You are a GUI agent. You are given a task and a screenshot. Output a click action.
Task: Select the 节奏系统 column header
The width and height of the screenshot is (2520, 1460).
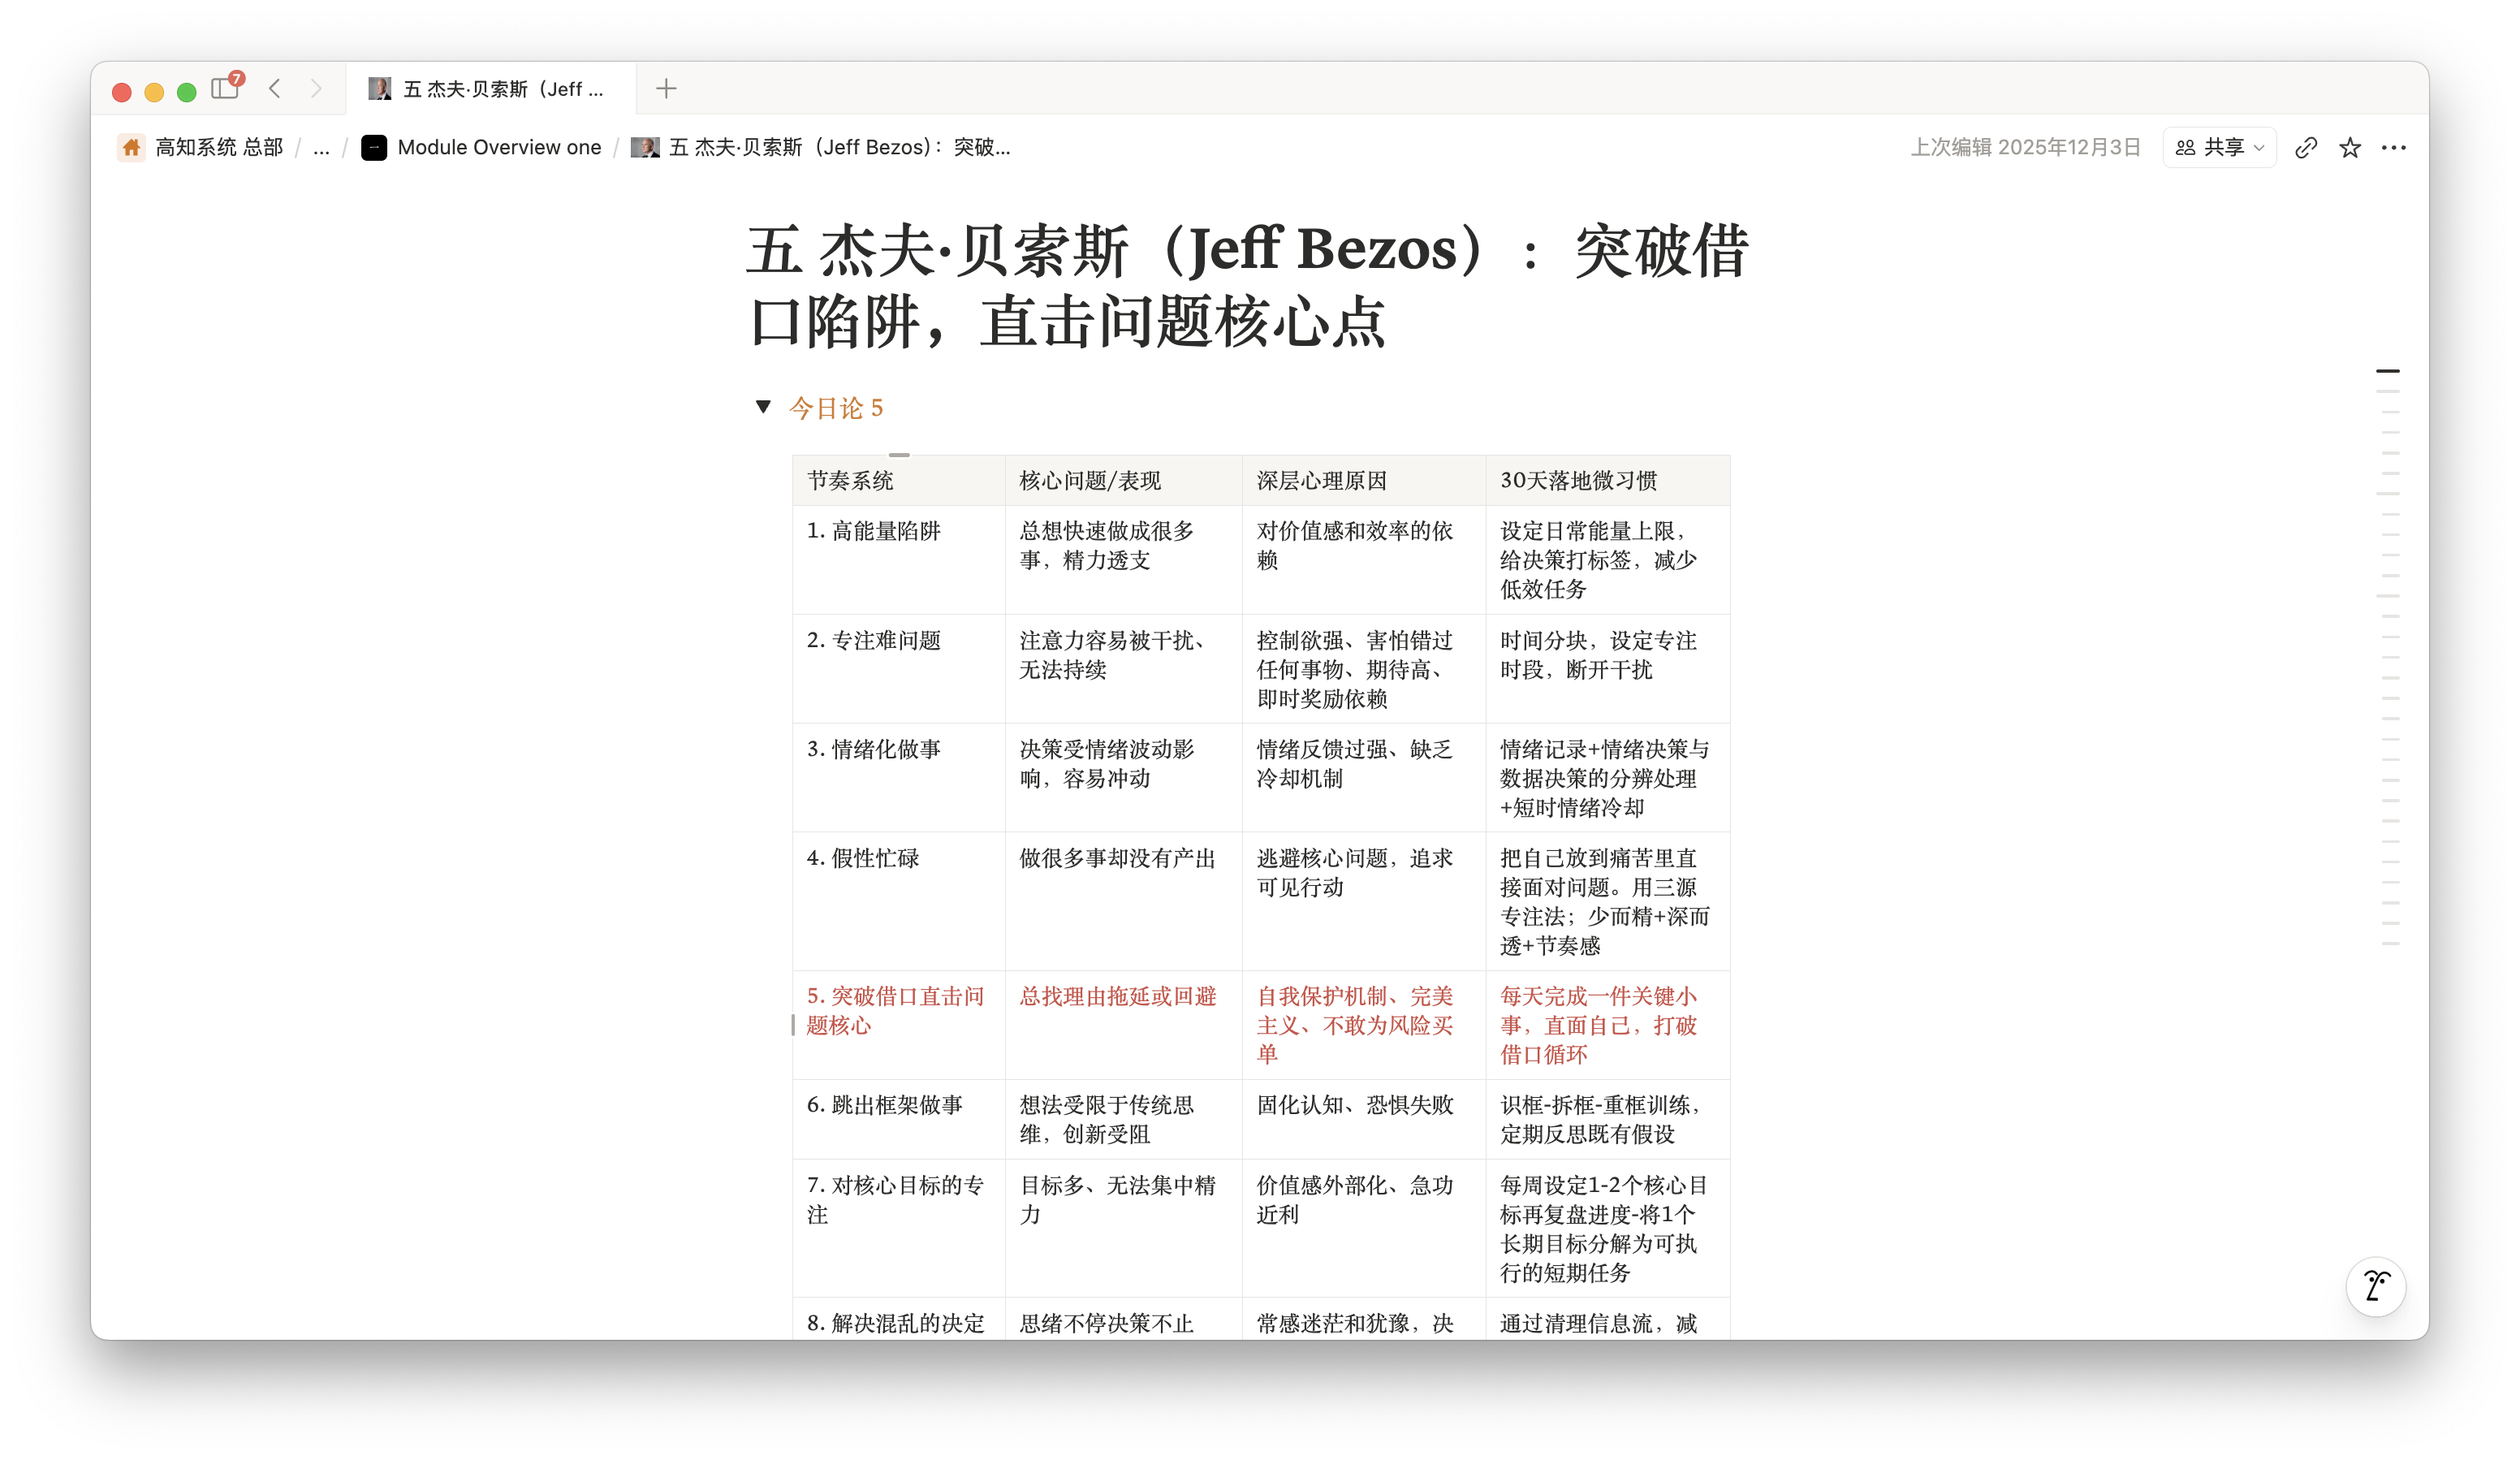898,480
